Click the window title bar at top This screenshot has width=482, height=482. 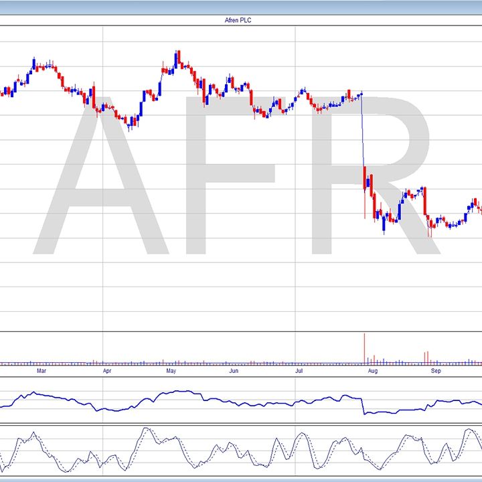click(x=241, y=7)
